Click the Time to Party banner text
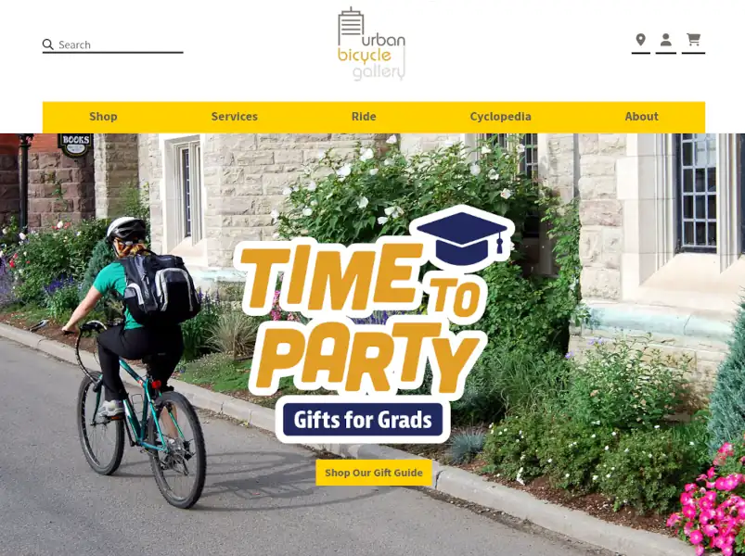 pyautogui.click(x=361, y=317)
